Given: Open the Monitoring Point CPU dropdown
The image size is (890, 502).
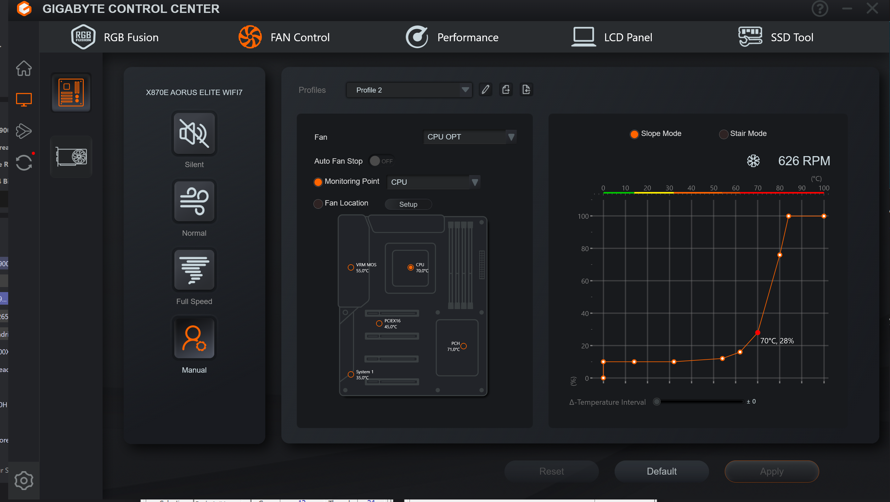Looking at the screenshot, I should [x=433, y=182].
